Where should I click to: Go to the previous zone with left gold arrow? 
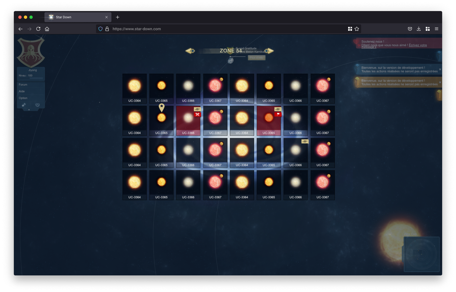[x=190, y=51]
